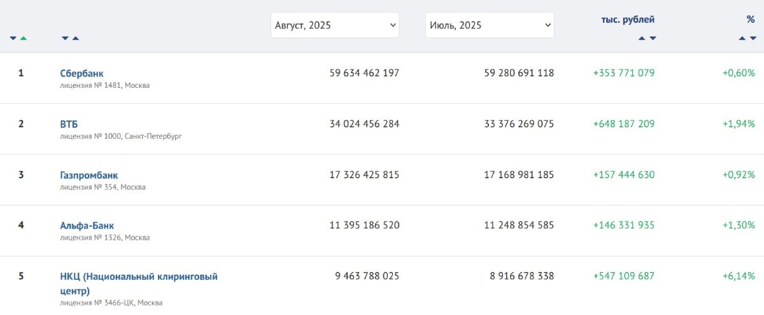Image resolution: width=764 pixels, height=315 pixels.
Task: Sort bank names ascending with up arrow
Action: click(76, 38)
